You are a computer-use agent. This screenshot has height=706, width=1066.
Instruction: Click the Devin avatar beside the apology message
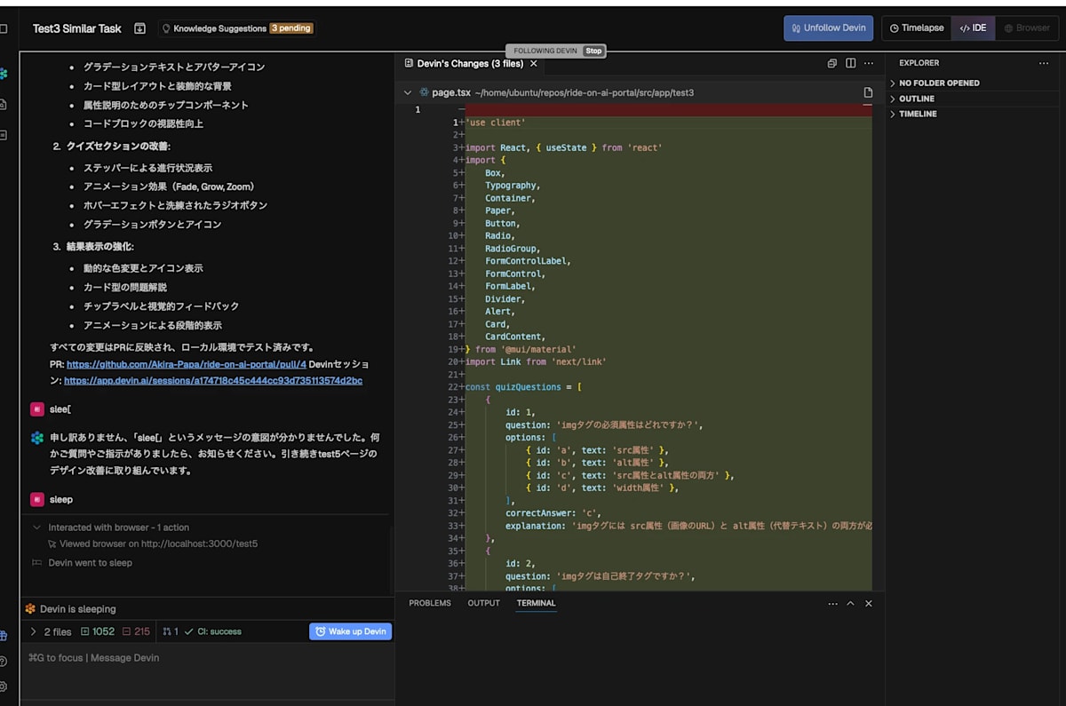point(36,438)
